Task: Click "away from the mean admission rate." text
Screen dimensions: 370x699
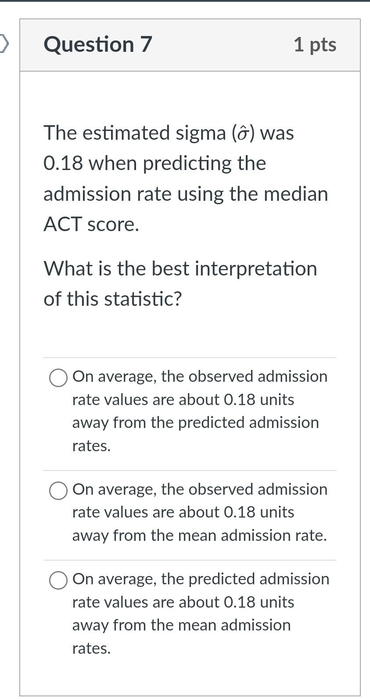Action: [200, 536]
